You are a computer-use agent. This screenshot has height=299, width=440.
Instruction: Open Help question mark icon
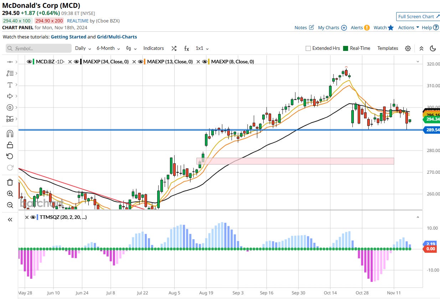[x=436, y=27]
